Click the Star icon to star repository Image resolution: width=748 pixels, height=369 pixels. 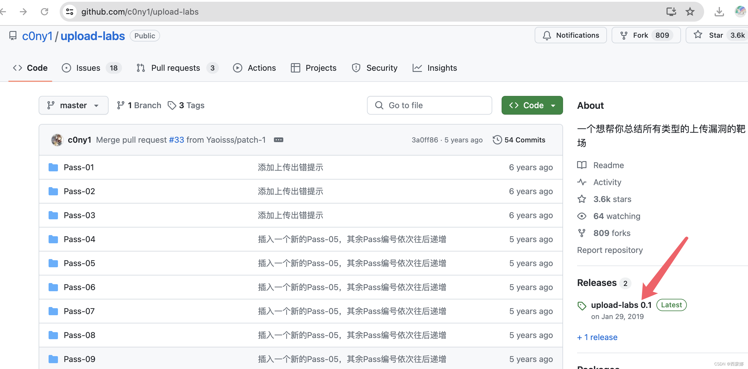[698, 35]
